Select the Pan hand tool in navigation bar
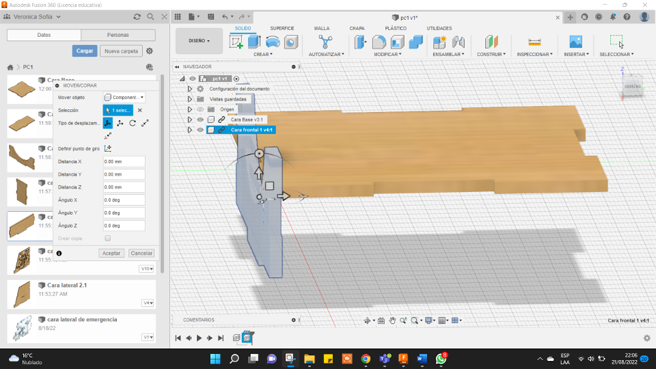Image resolution: width=656 pixels, height=369 pixels. tap(392, 321)
